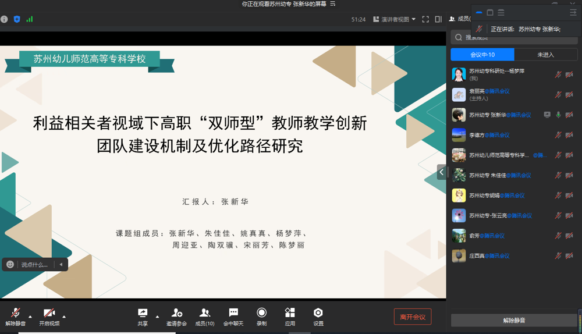Enter fullscreen using top bar icon
Viewport: 582px width, 334px height.
tap(425, 19)
